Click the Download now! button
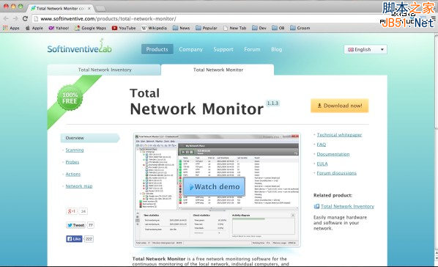The height and width of the screenshot is (267, 438). [x=340, y=106]
